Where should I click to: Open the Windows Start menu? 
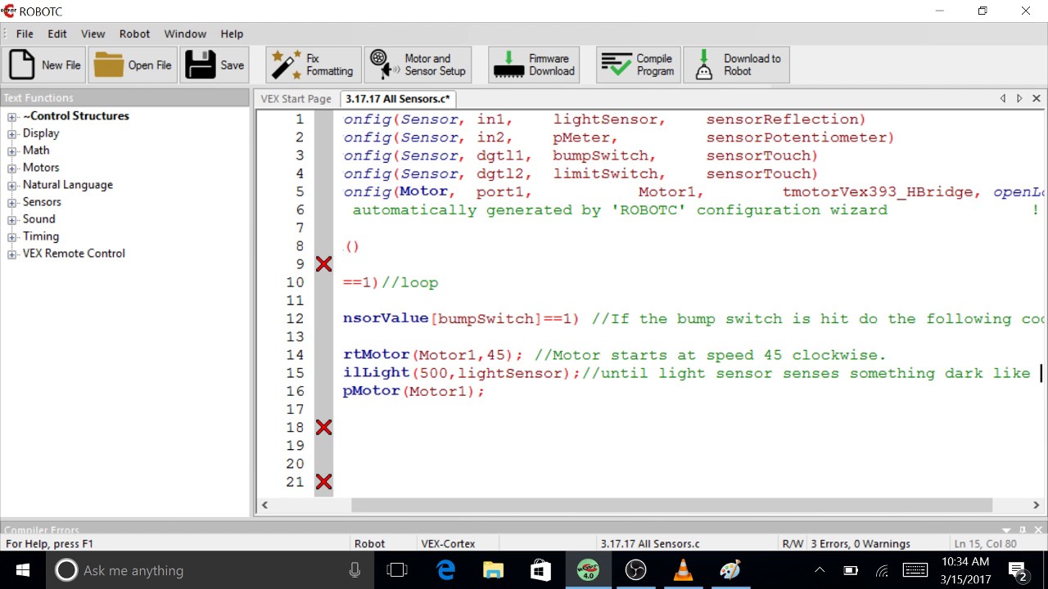tap(22, 570)
